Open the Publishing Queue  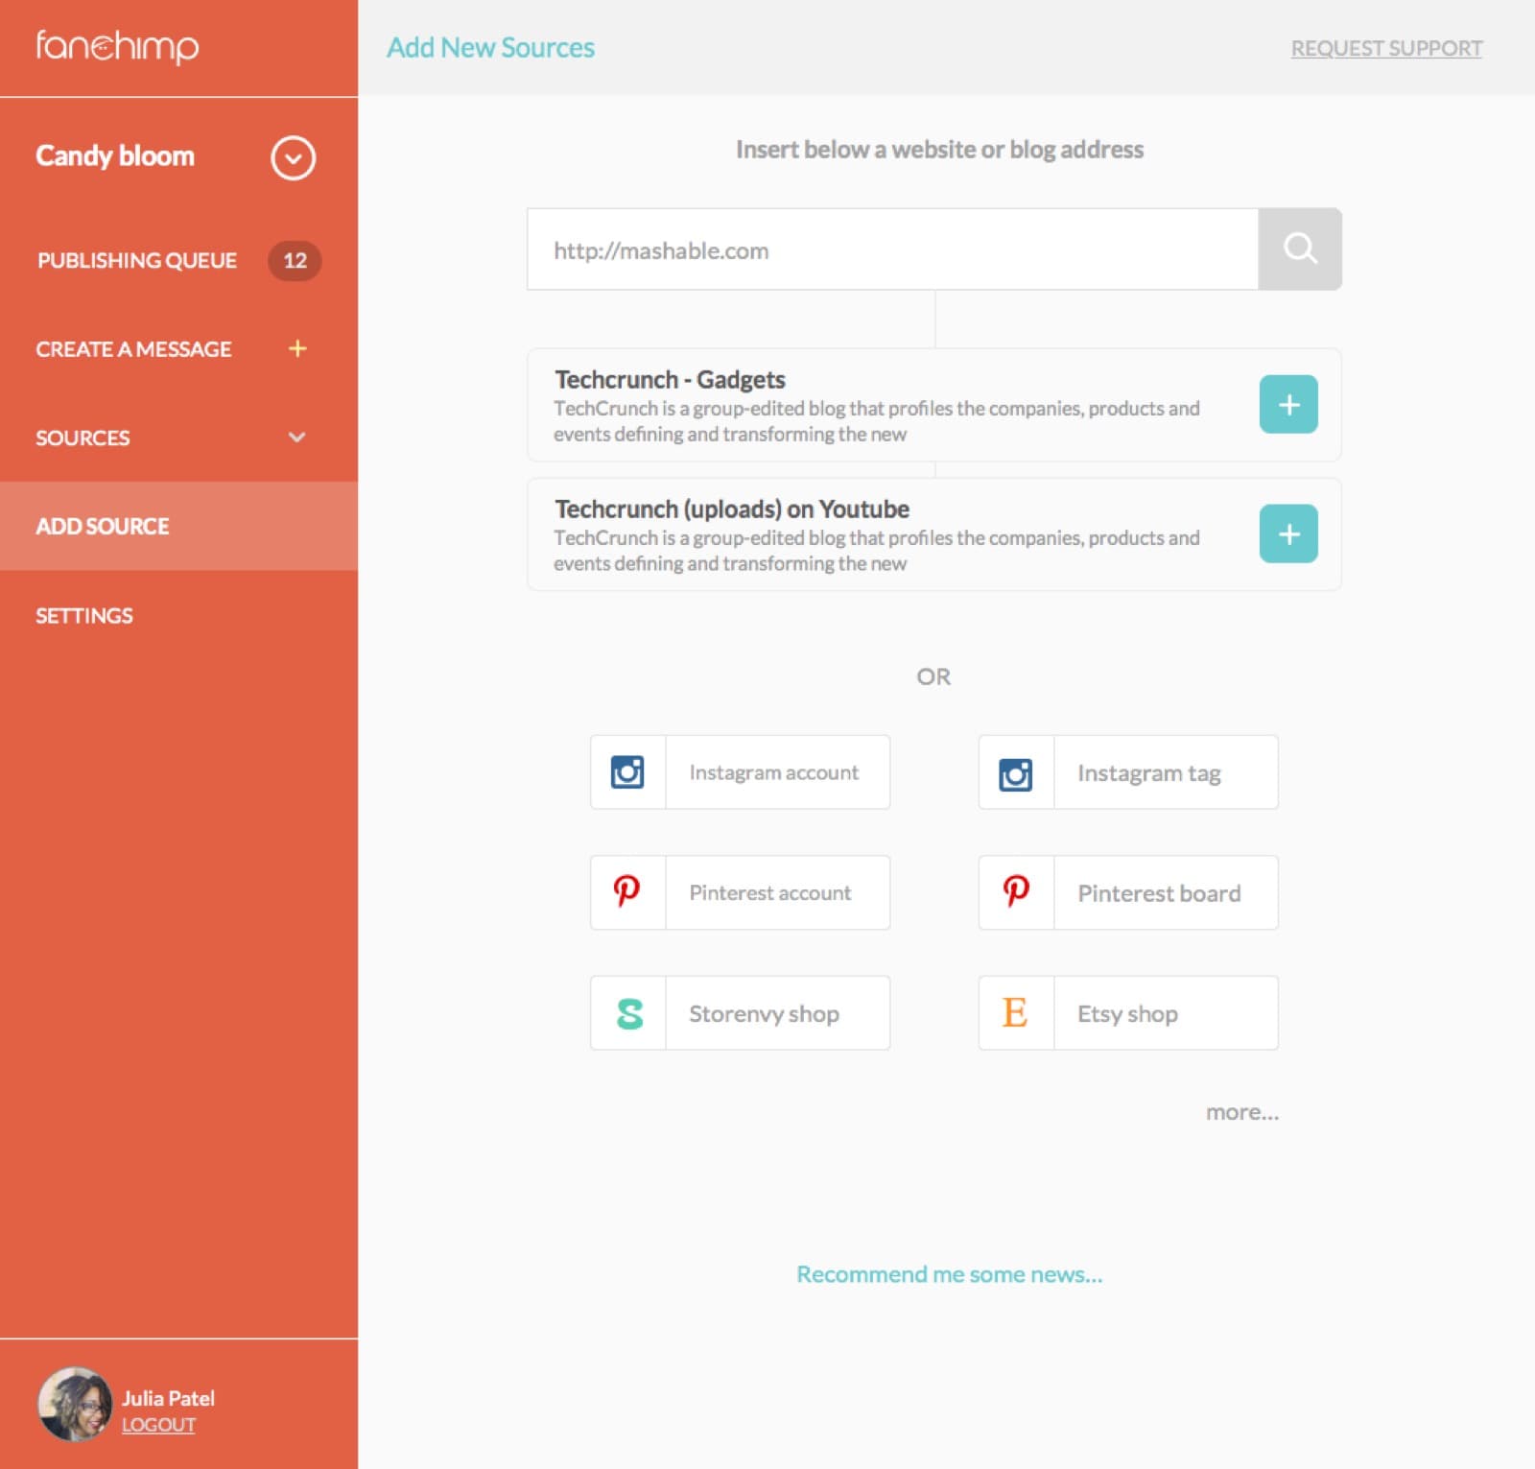(x=136, y=260)
